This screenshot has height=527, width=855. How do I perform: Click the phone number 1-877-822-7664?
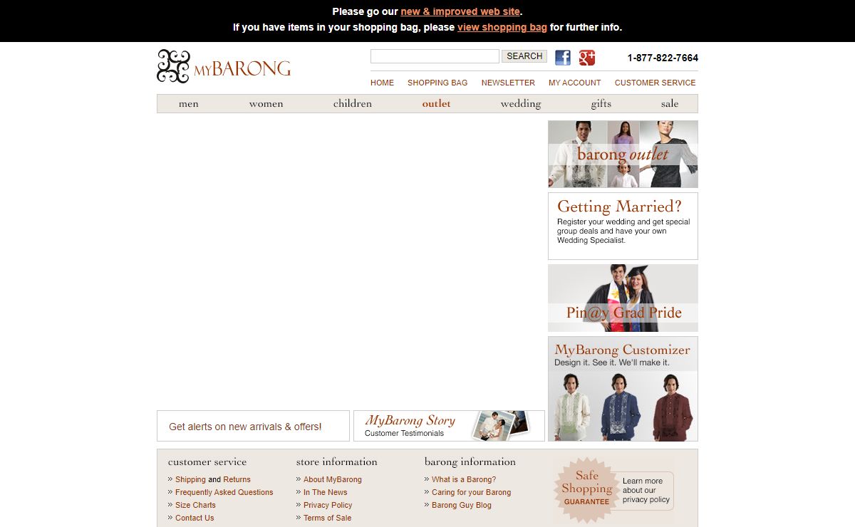click(663, 58)
